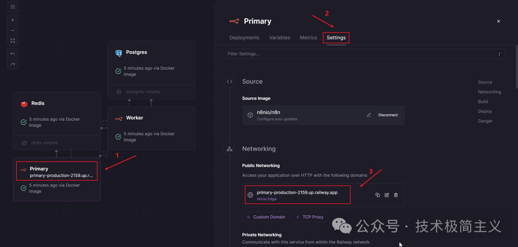Add a Custom Domain
The height and width of the screenshot is (247, 518).
point(266,217)
